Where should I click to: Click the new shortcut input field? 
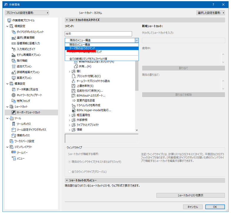click(183, 41)
